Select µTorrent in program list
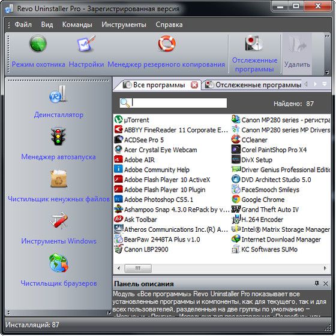The height and width of the screenshot is (336, 336). (x=131, y=120)
